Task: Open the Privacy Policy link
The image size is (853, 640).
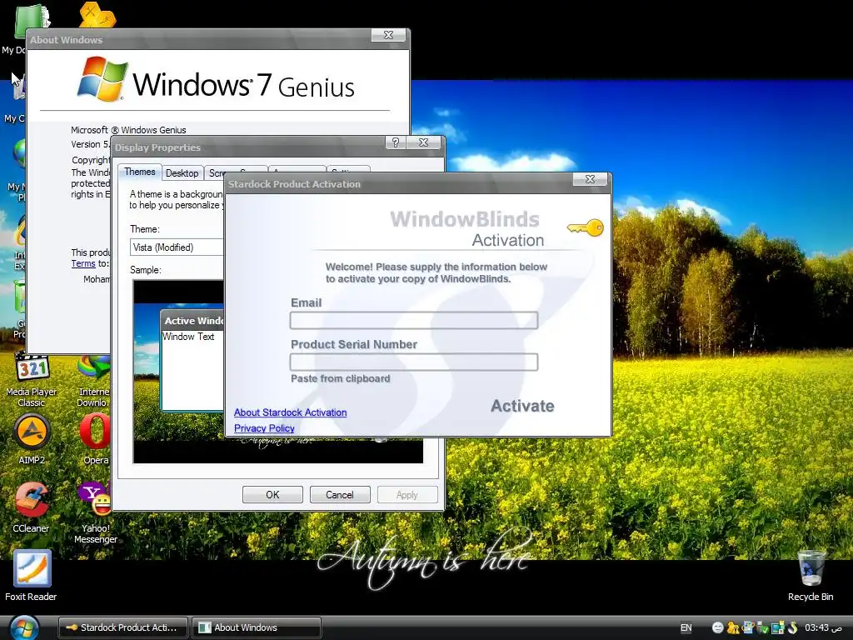Action: (264, 428)
